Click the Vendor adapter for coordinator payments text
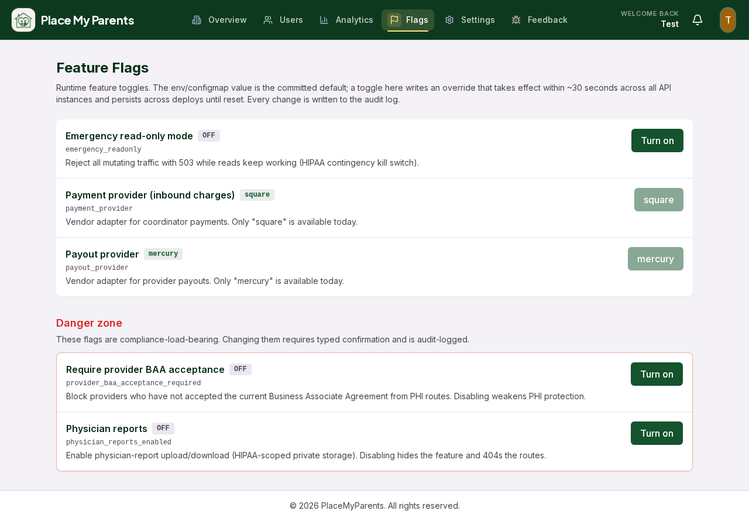 211,222
